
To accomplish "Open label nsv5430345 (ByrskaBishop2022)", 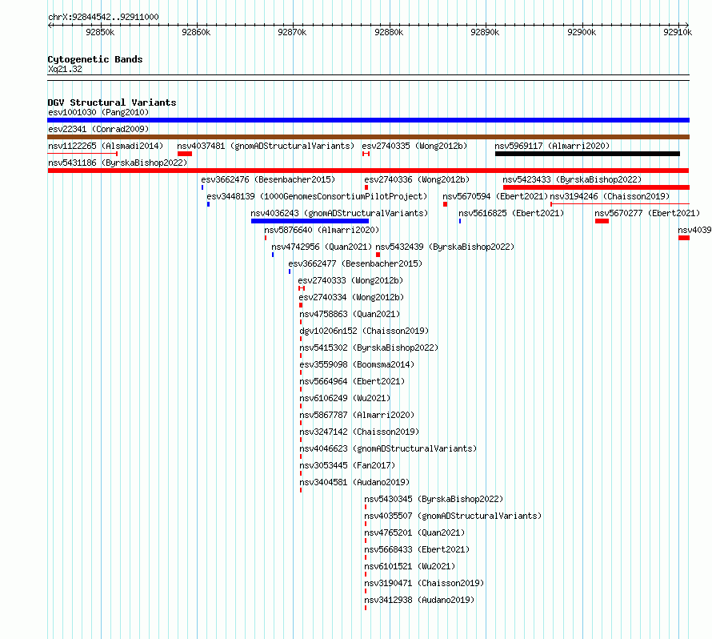I will 434,499.
